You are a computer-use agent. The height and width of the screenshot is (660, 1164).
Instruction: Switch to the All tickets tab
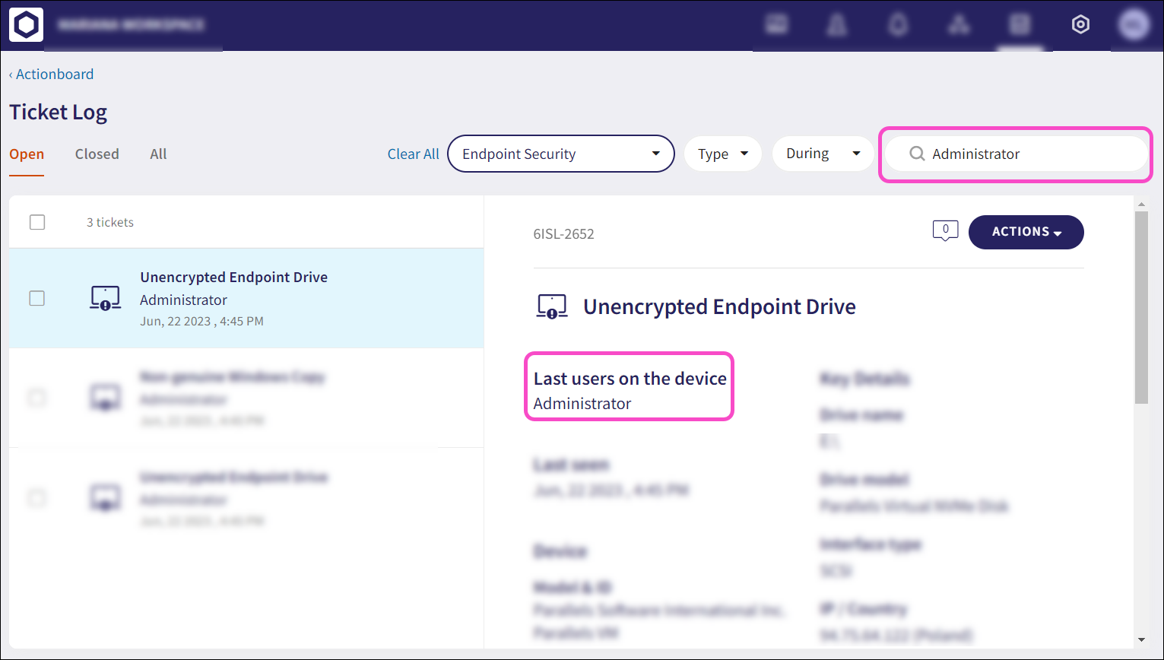158,154
